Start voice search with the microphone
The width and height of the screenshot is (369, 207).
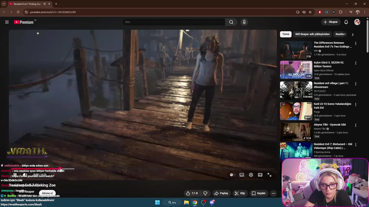tap(244, 22)
